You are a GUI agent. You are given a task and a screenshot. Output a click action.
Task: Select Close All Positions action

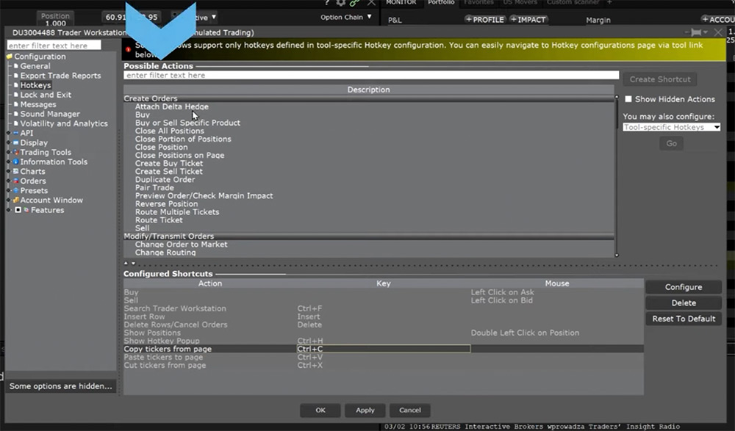(169, 131)
